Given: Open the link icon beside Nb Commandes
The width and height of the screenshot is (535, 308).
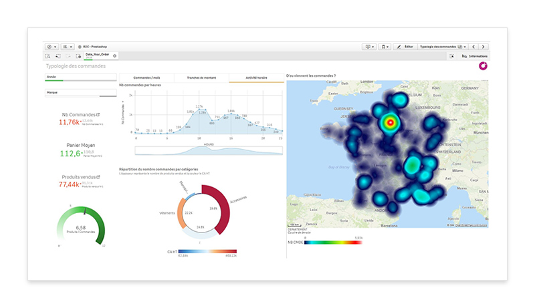Looking at the screenshot, I should pyautogui.click(x=98, y=115).
